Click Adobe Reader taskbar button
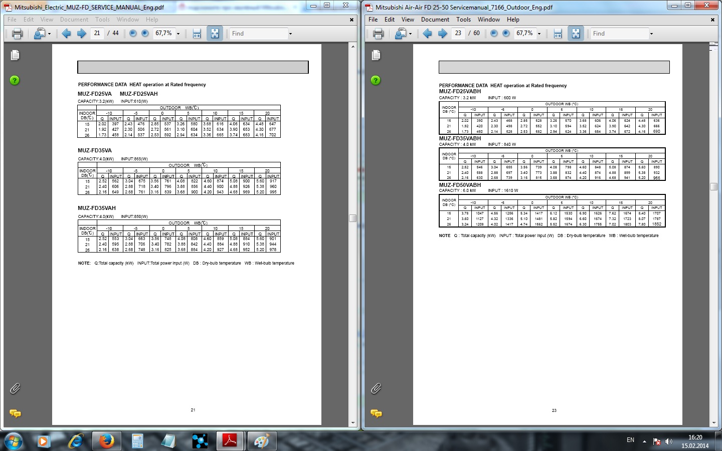The height and width of the screenshot is (451, 722). (230, 441)
